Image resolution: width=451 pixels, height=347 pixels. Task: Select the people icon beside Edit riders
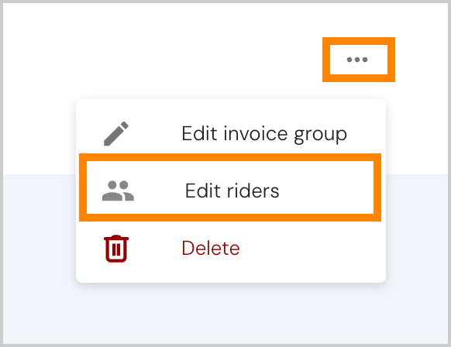coord(118,191)
